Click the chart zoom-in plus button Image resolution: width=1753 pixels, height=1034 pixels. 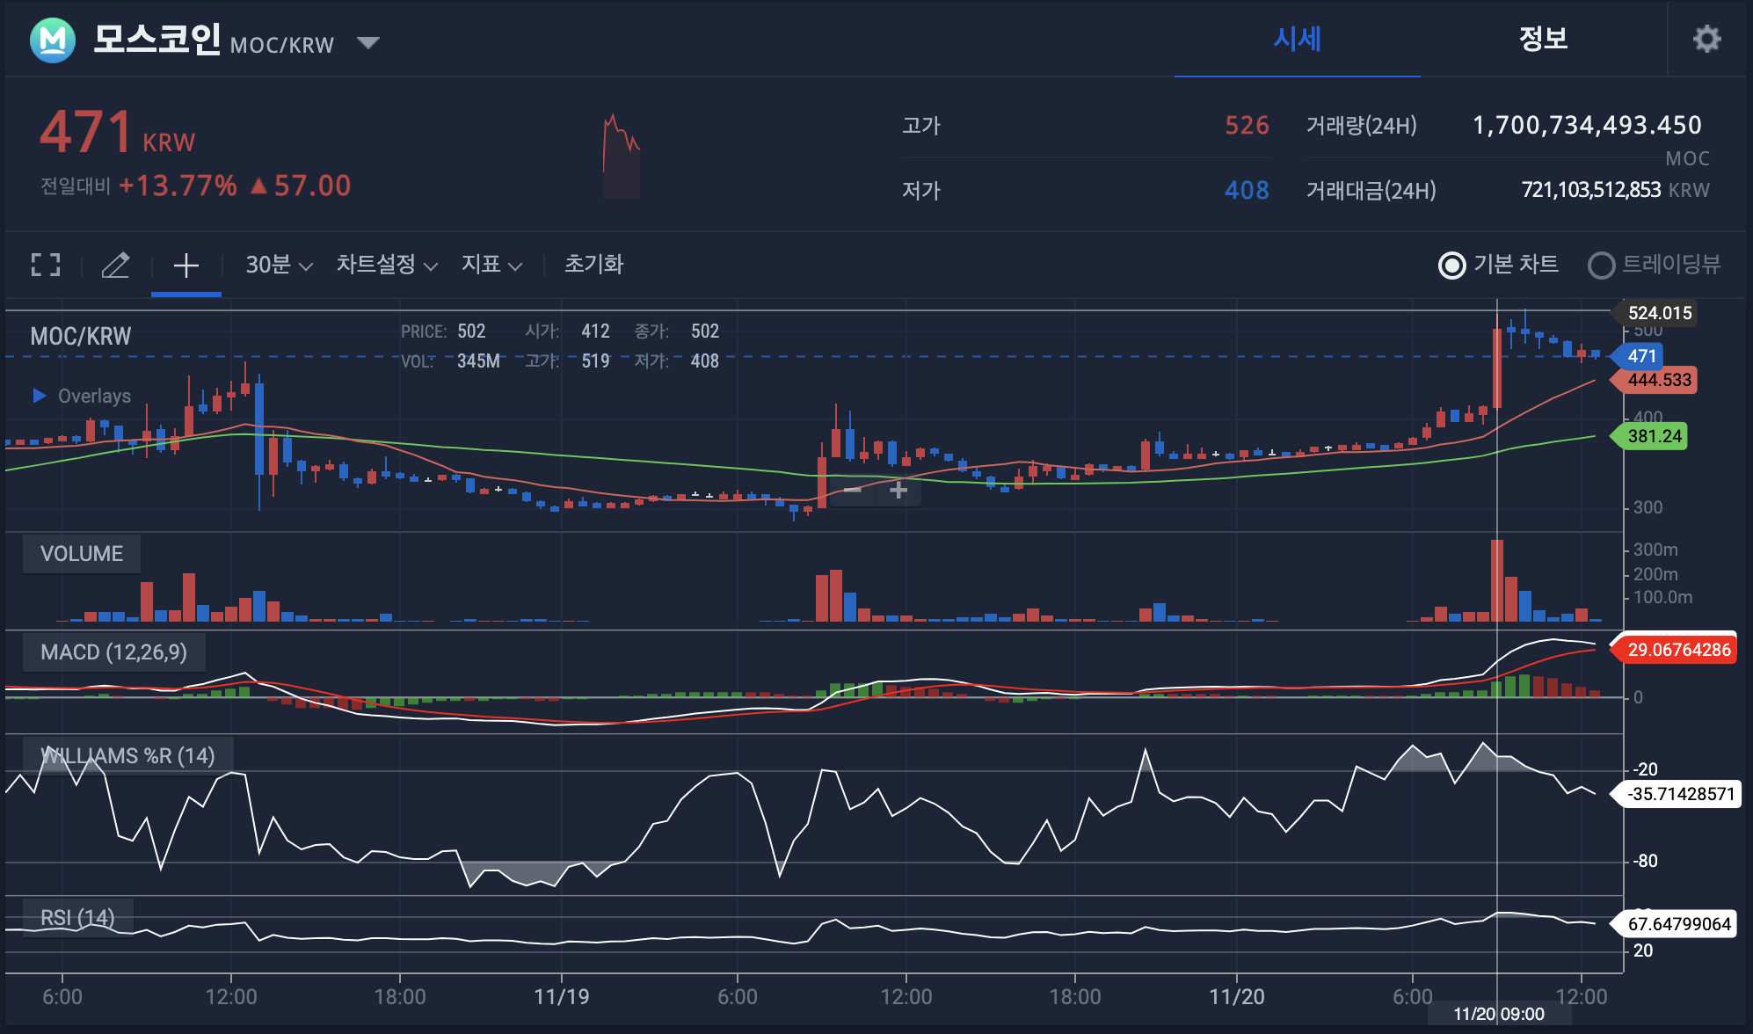click(x=898, y=491)
